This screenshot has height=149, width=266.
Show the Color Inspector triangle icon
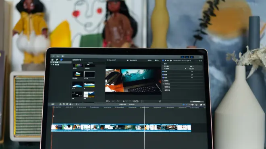click(x=166, y=60)
